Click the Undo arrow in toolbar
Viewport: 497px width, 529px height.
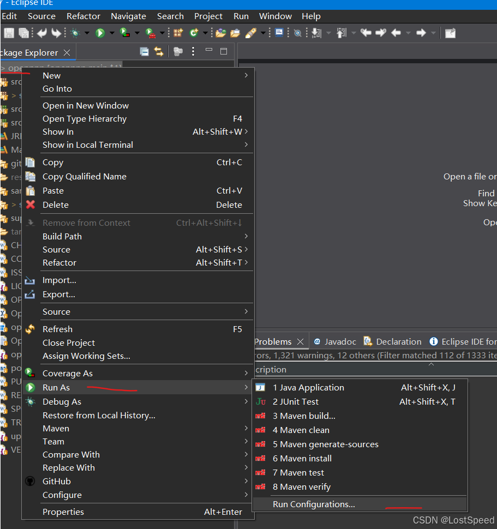click(x=42, y=33)
